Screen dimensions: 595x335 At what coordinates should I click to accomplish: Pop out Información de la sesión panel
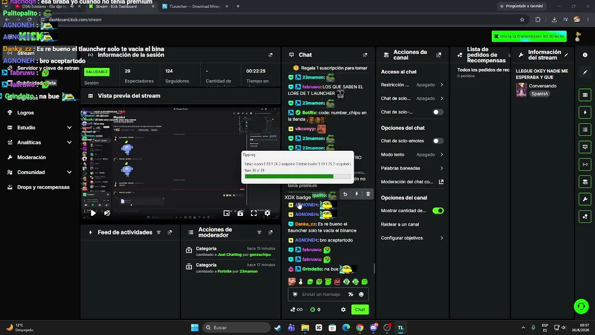271,55
